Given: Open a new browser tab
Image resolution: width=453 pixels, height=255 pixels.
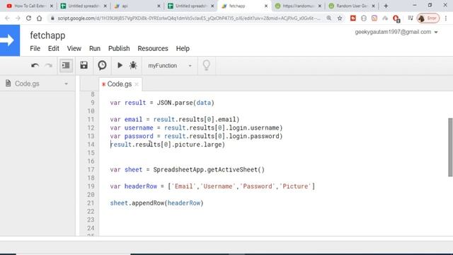Looking at the screenshot, I should point(386,6).
